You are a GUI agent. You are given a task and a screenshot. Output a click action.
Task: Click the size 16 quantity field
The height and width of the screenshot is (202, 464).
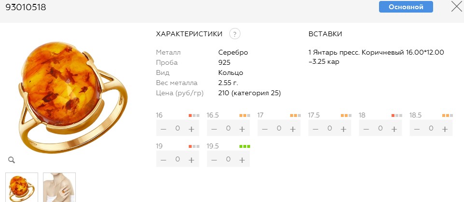pyautogui.click(x=178, y=129)
